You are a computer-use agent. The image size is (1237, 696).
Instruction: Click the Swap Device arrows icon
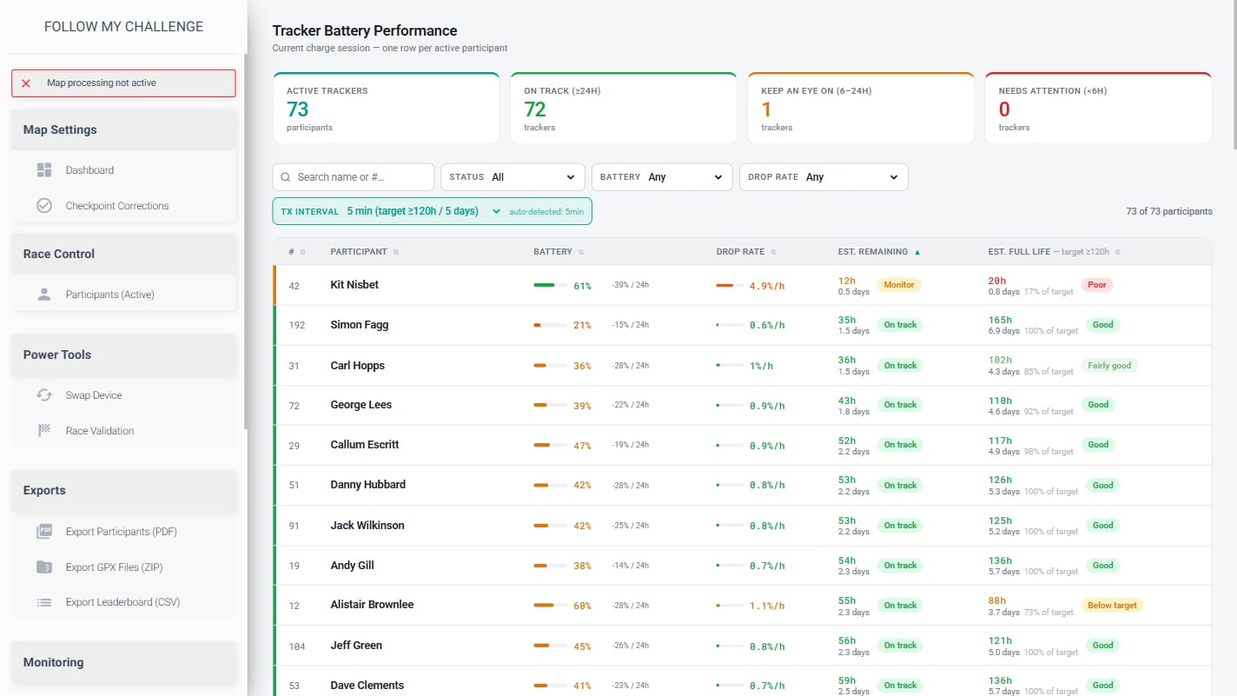(44, 395)
